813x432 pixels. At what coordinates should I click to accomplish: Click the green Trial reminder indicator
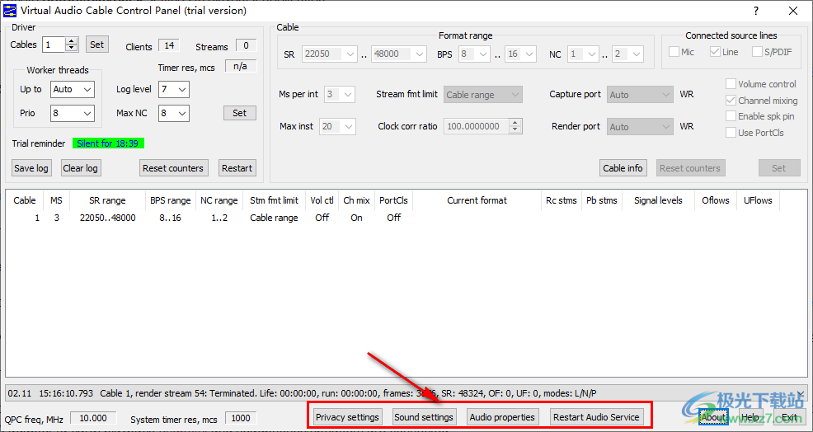pyautogui.click(x=108, y=143)
